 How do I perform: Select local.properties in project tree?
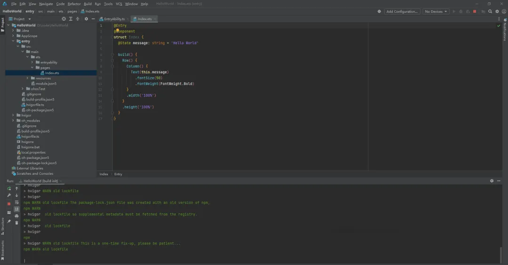point(33,152)
